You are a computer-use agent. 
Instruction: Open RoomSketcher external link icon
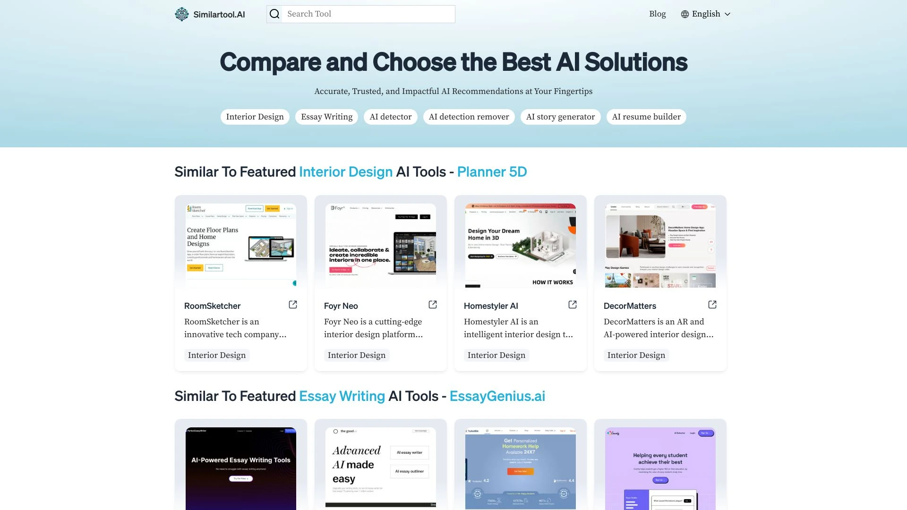292,305
